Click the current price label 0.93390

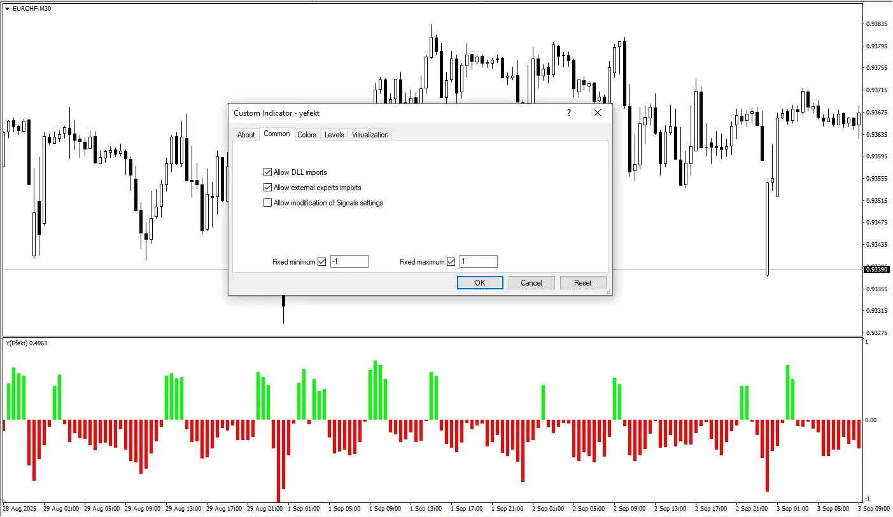click(876, 270)
